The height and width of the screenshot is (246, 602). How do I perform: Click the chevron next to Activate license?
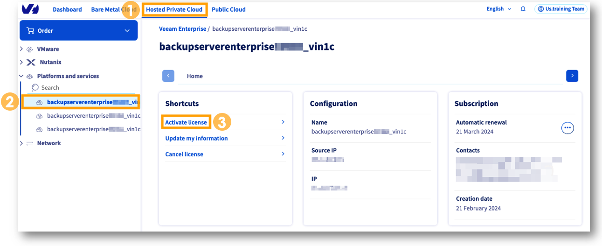pyautogui.click(x=283, y=122)
